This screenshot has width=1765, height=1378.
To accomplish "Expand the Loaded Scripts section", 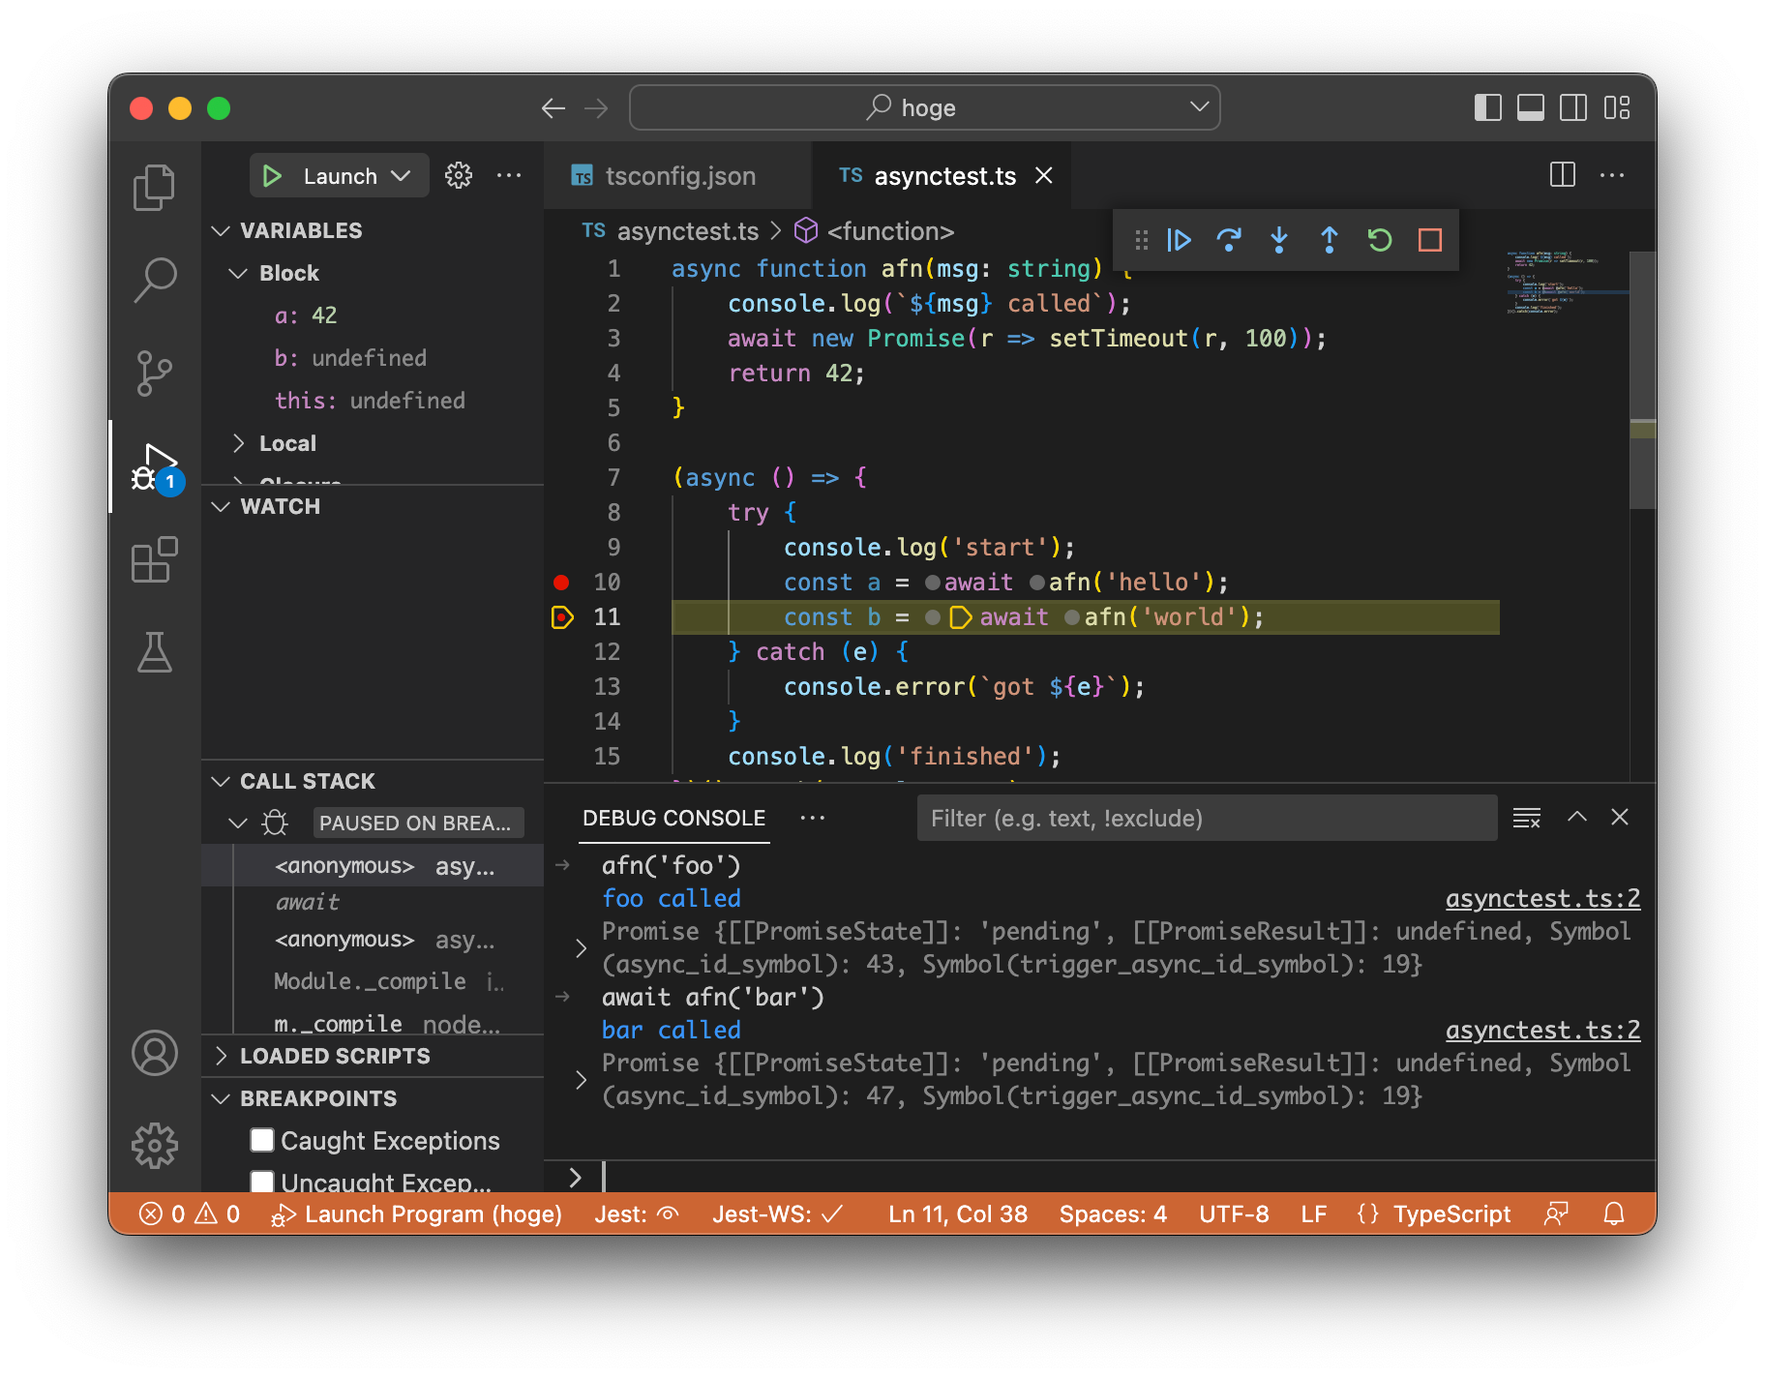I will tap(334, 1056).
